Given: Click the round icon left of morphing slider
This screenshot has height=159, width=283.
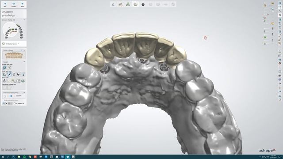Looking at the screenshot, I should click(x=5, y=96).
